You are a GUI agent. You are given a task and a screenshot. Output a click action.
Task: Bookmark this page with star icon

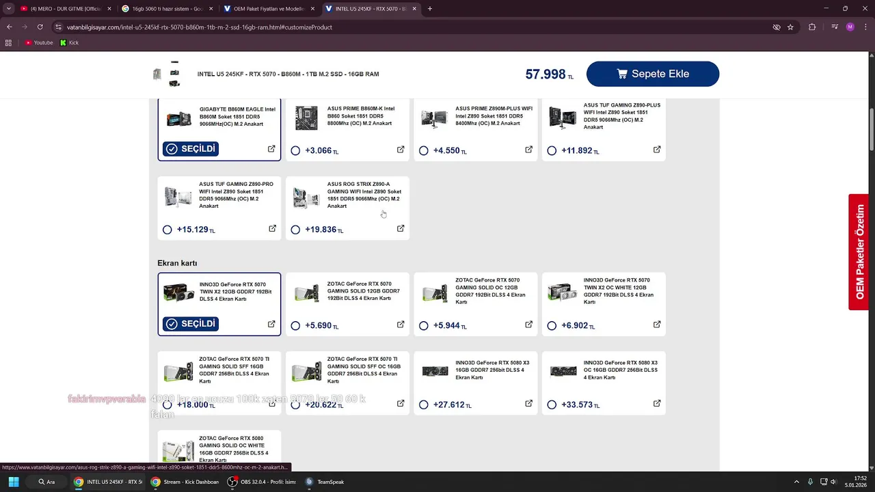pos(790,27)
